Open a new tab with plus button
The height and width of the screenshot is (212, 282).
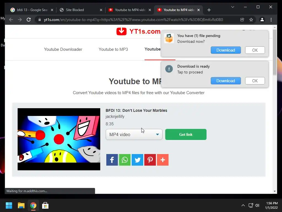(x=209, y=10)
